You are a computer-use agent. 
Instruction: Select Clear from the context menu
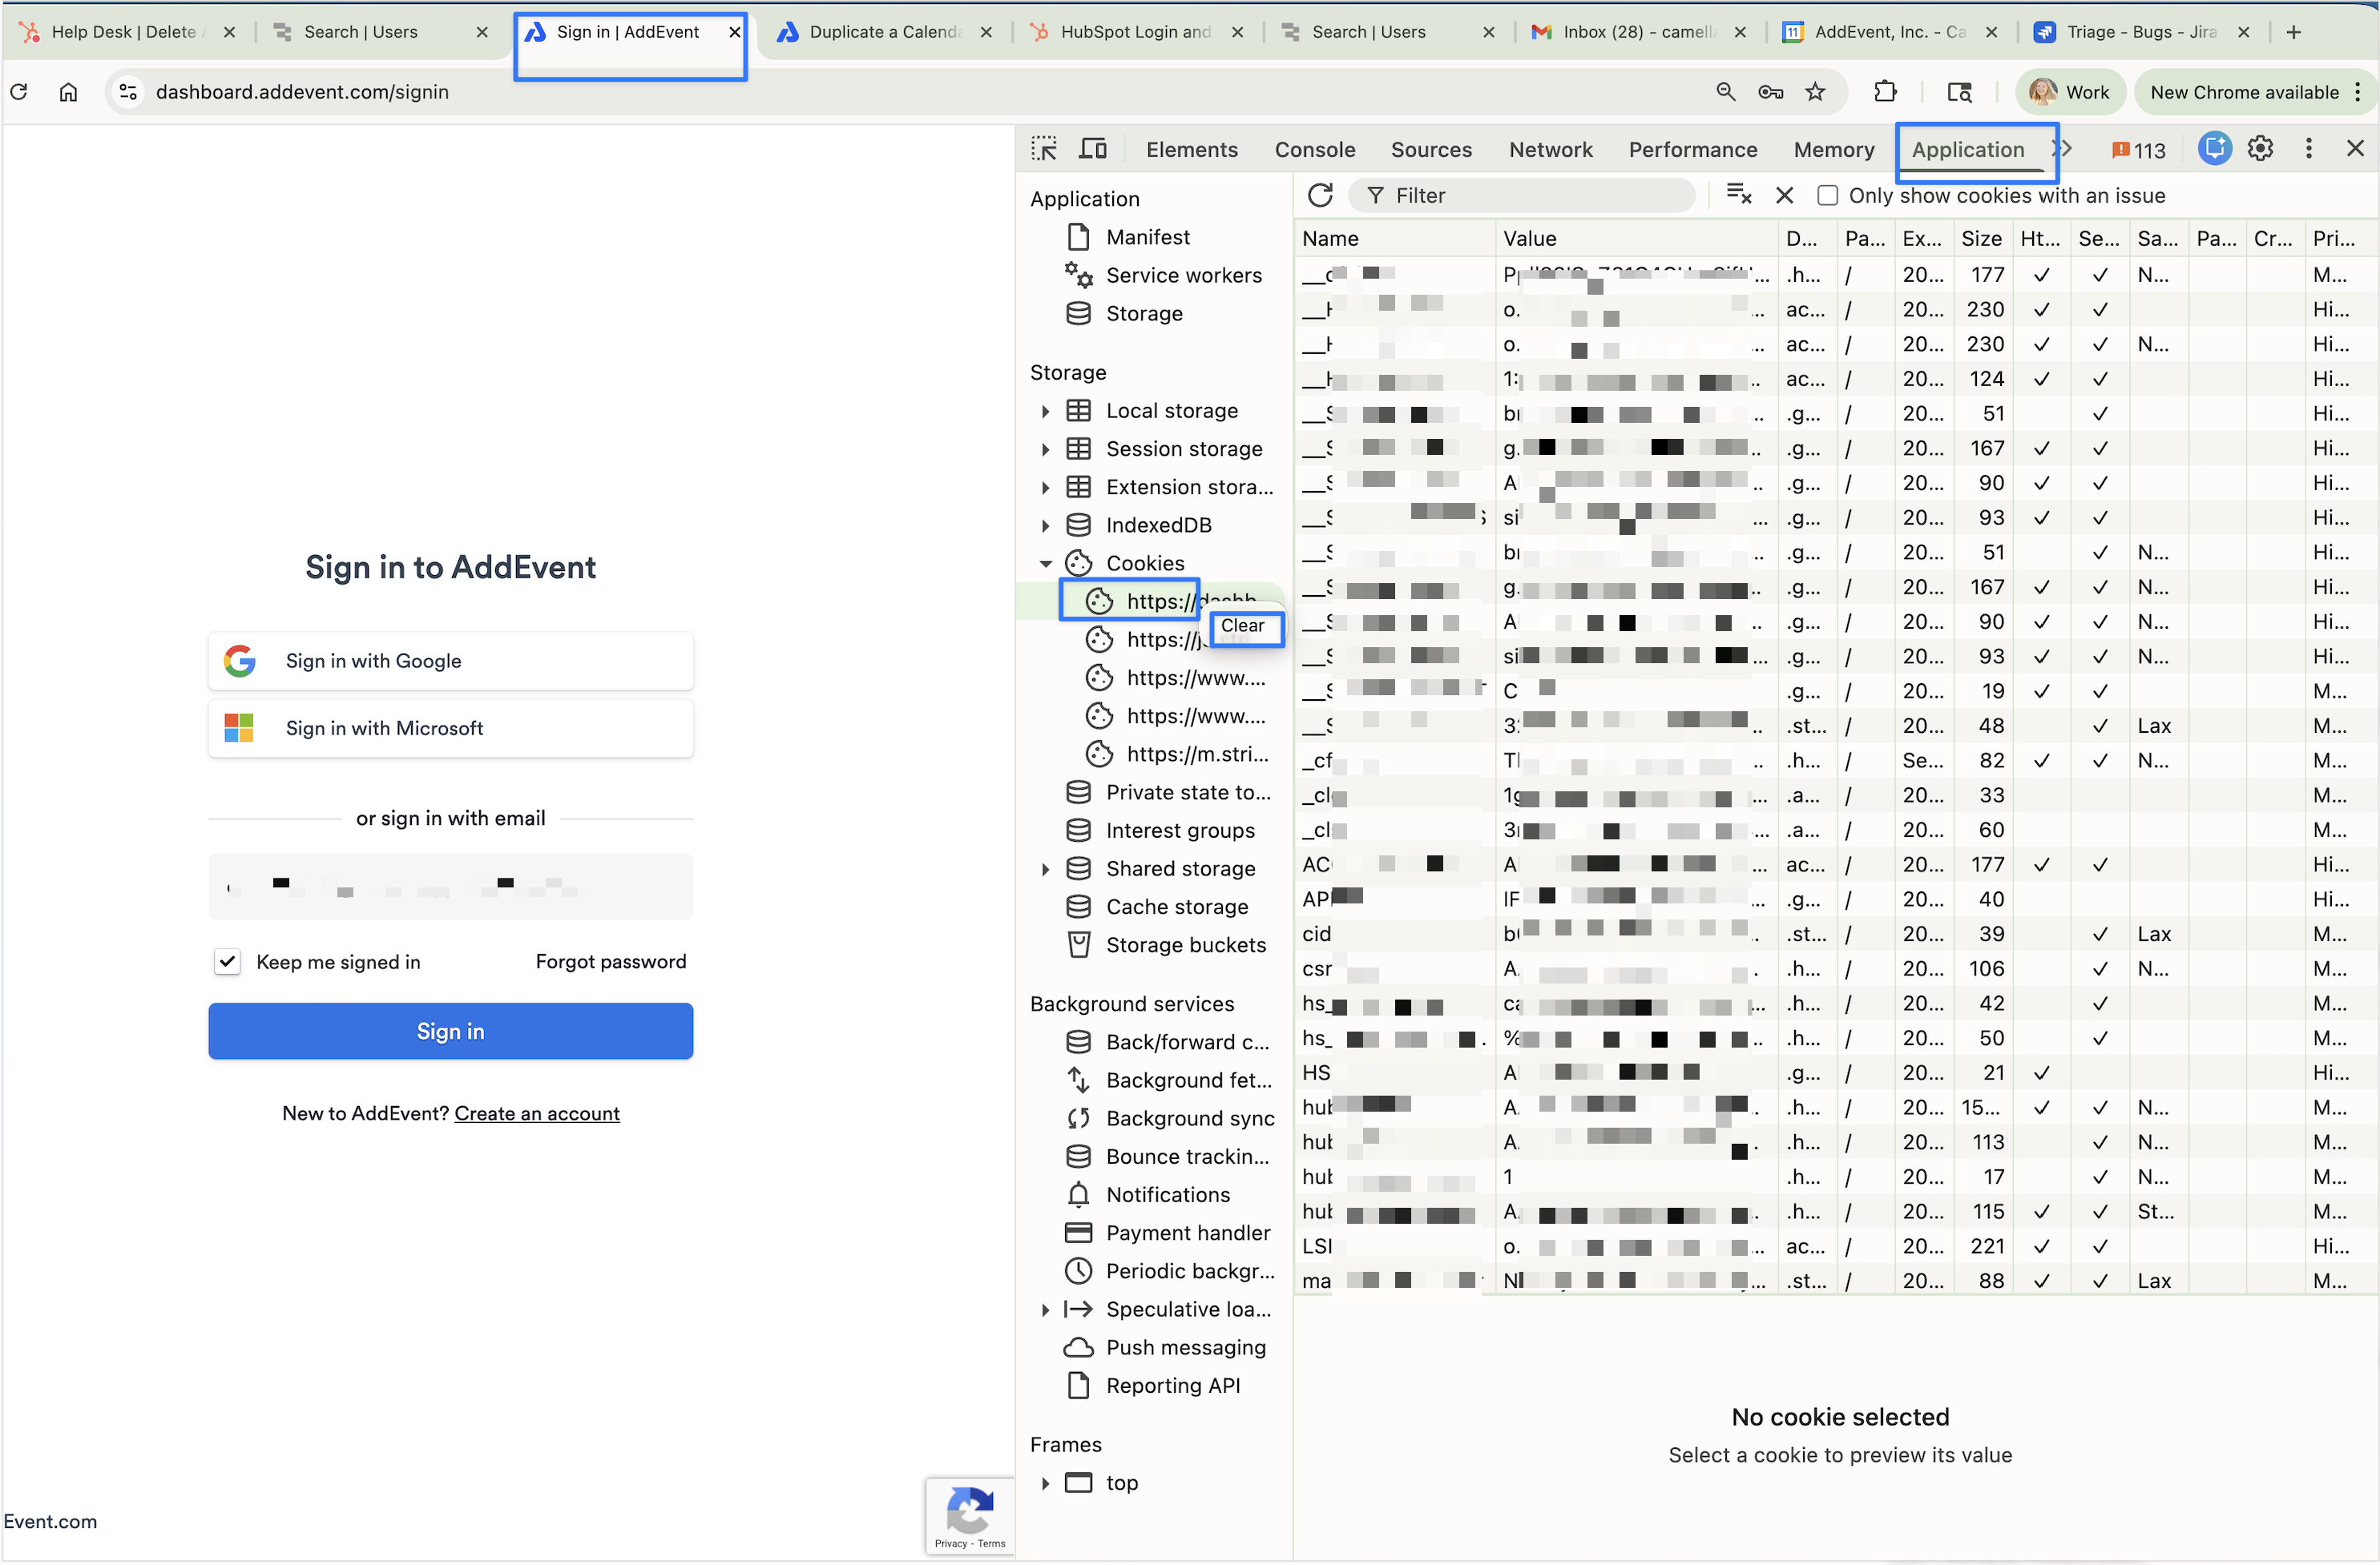[1243, 626]
